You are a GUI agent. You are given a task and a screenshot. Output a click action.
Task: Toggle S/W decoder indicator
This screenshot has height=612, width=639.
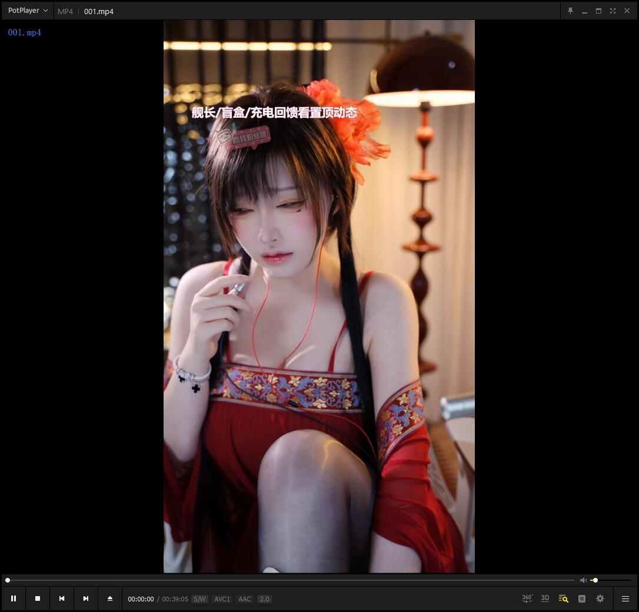(x=199, y=599)
